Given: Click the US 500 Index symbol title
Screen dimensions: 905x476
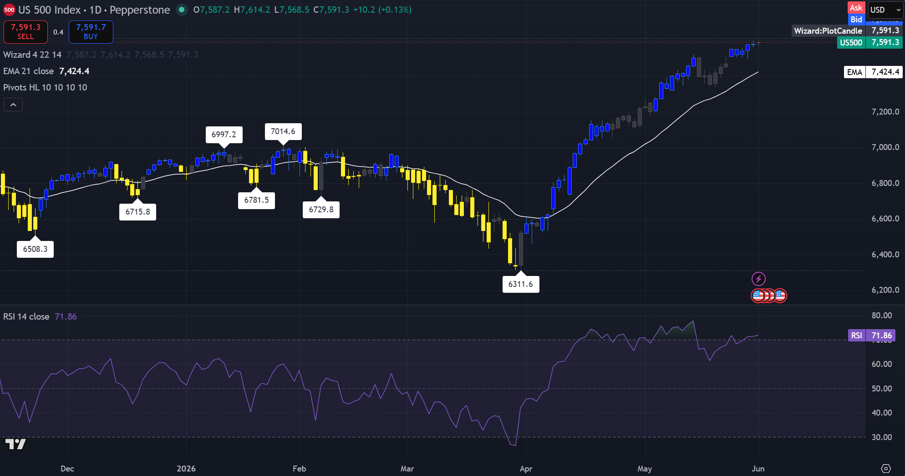Looking at the screenshot, I should point(49,10).
